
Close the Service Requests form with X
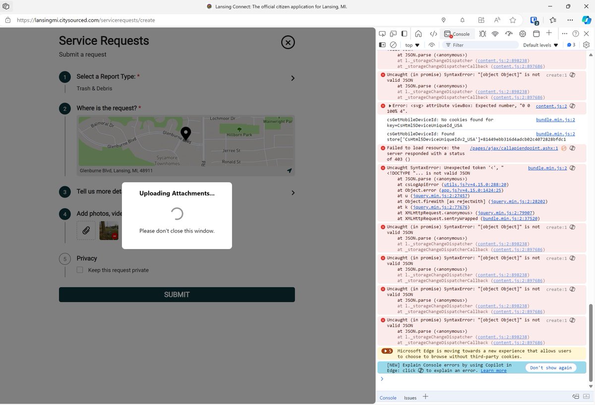(x=288, y=42)
